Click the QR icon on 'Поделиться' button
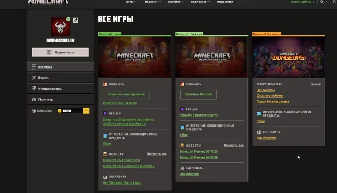The width and height of the screenshot is (337, 193). tap(49, 52)
